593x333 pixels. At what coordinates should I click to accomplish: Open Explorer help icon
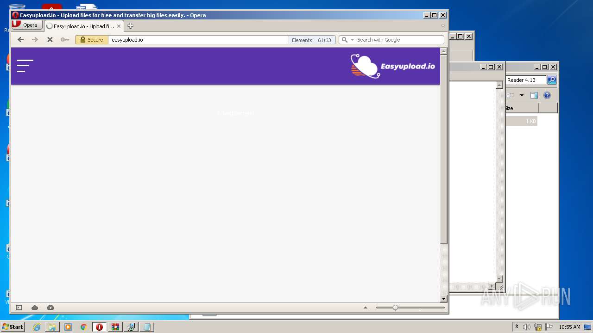coord(547,95)
